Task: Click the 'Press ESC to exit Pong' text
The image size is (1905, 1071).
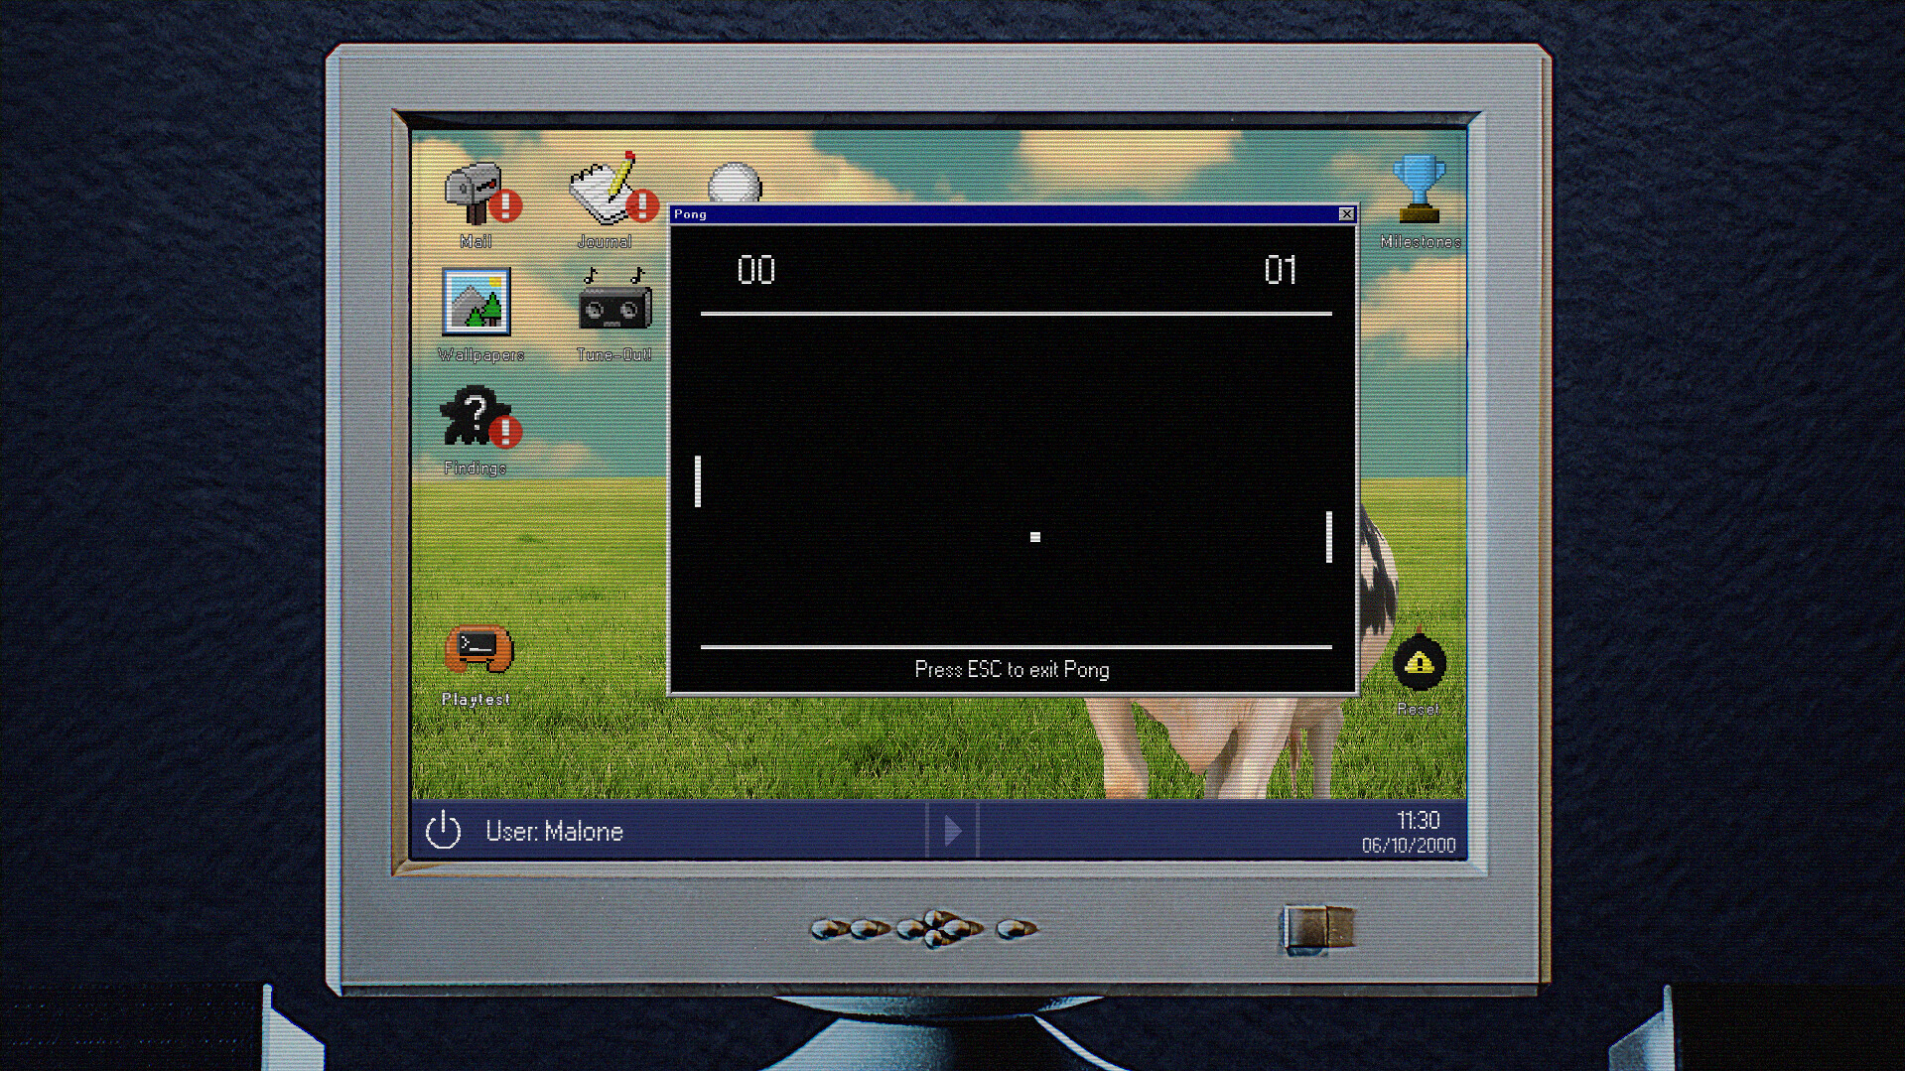Action: click(1012, 670)
